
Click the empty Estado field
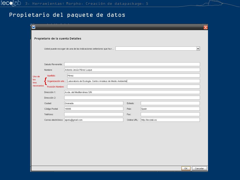(170, 103)
